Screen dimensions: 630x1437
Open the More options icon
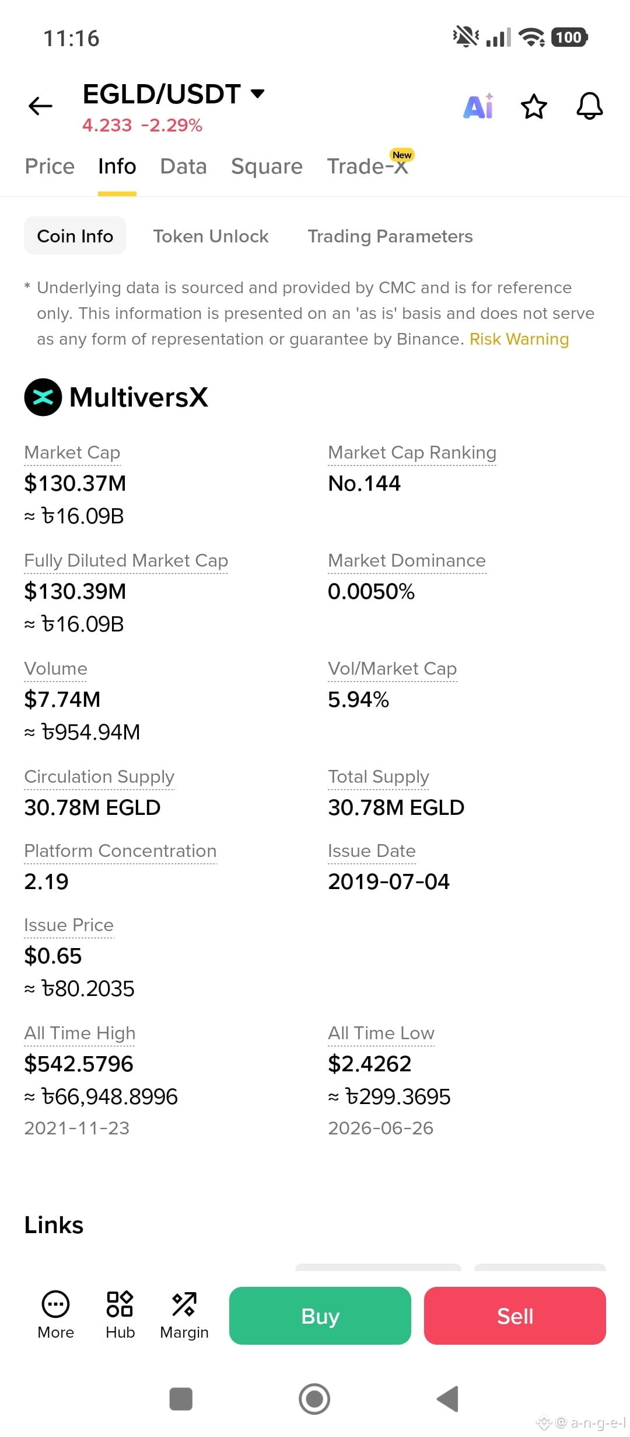tap(56, 1304)
